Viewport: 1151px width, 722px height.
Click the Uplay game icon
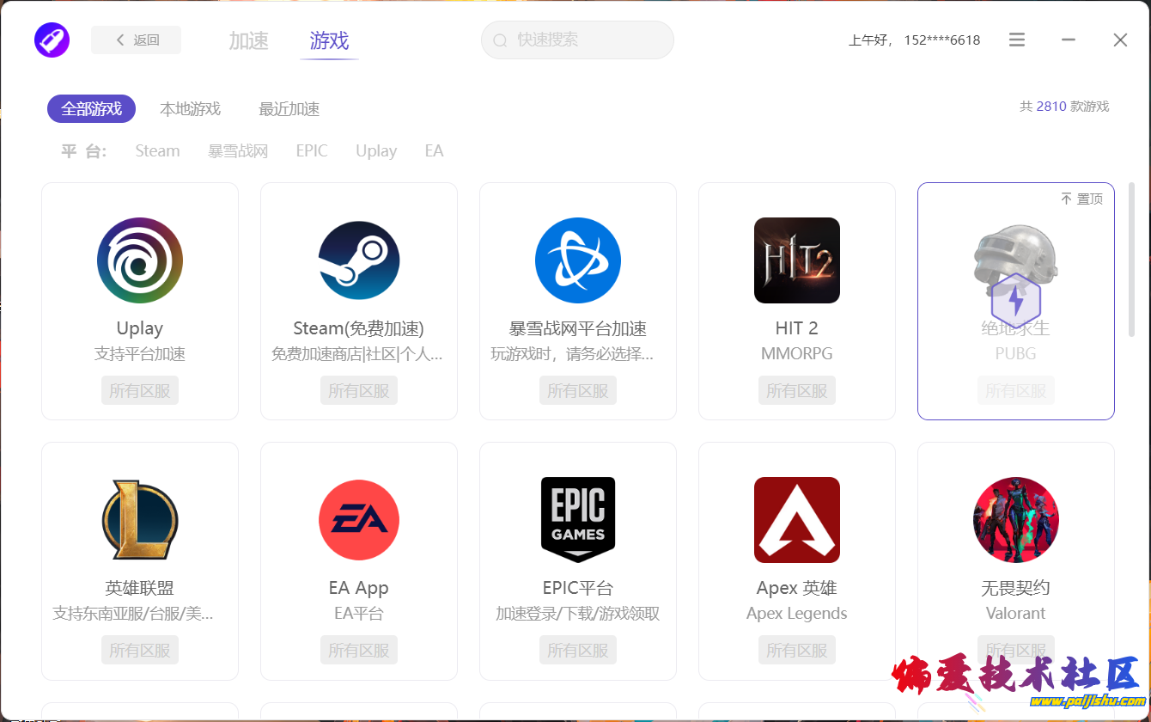(x=140, y=260)
